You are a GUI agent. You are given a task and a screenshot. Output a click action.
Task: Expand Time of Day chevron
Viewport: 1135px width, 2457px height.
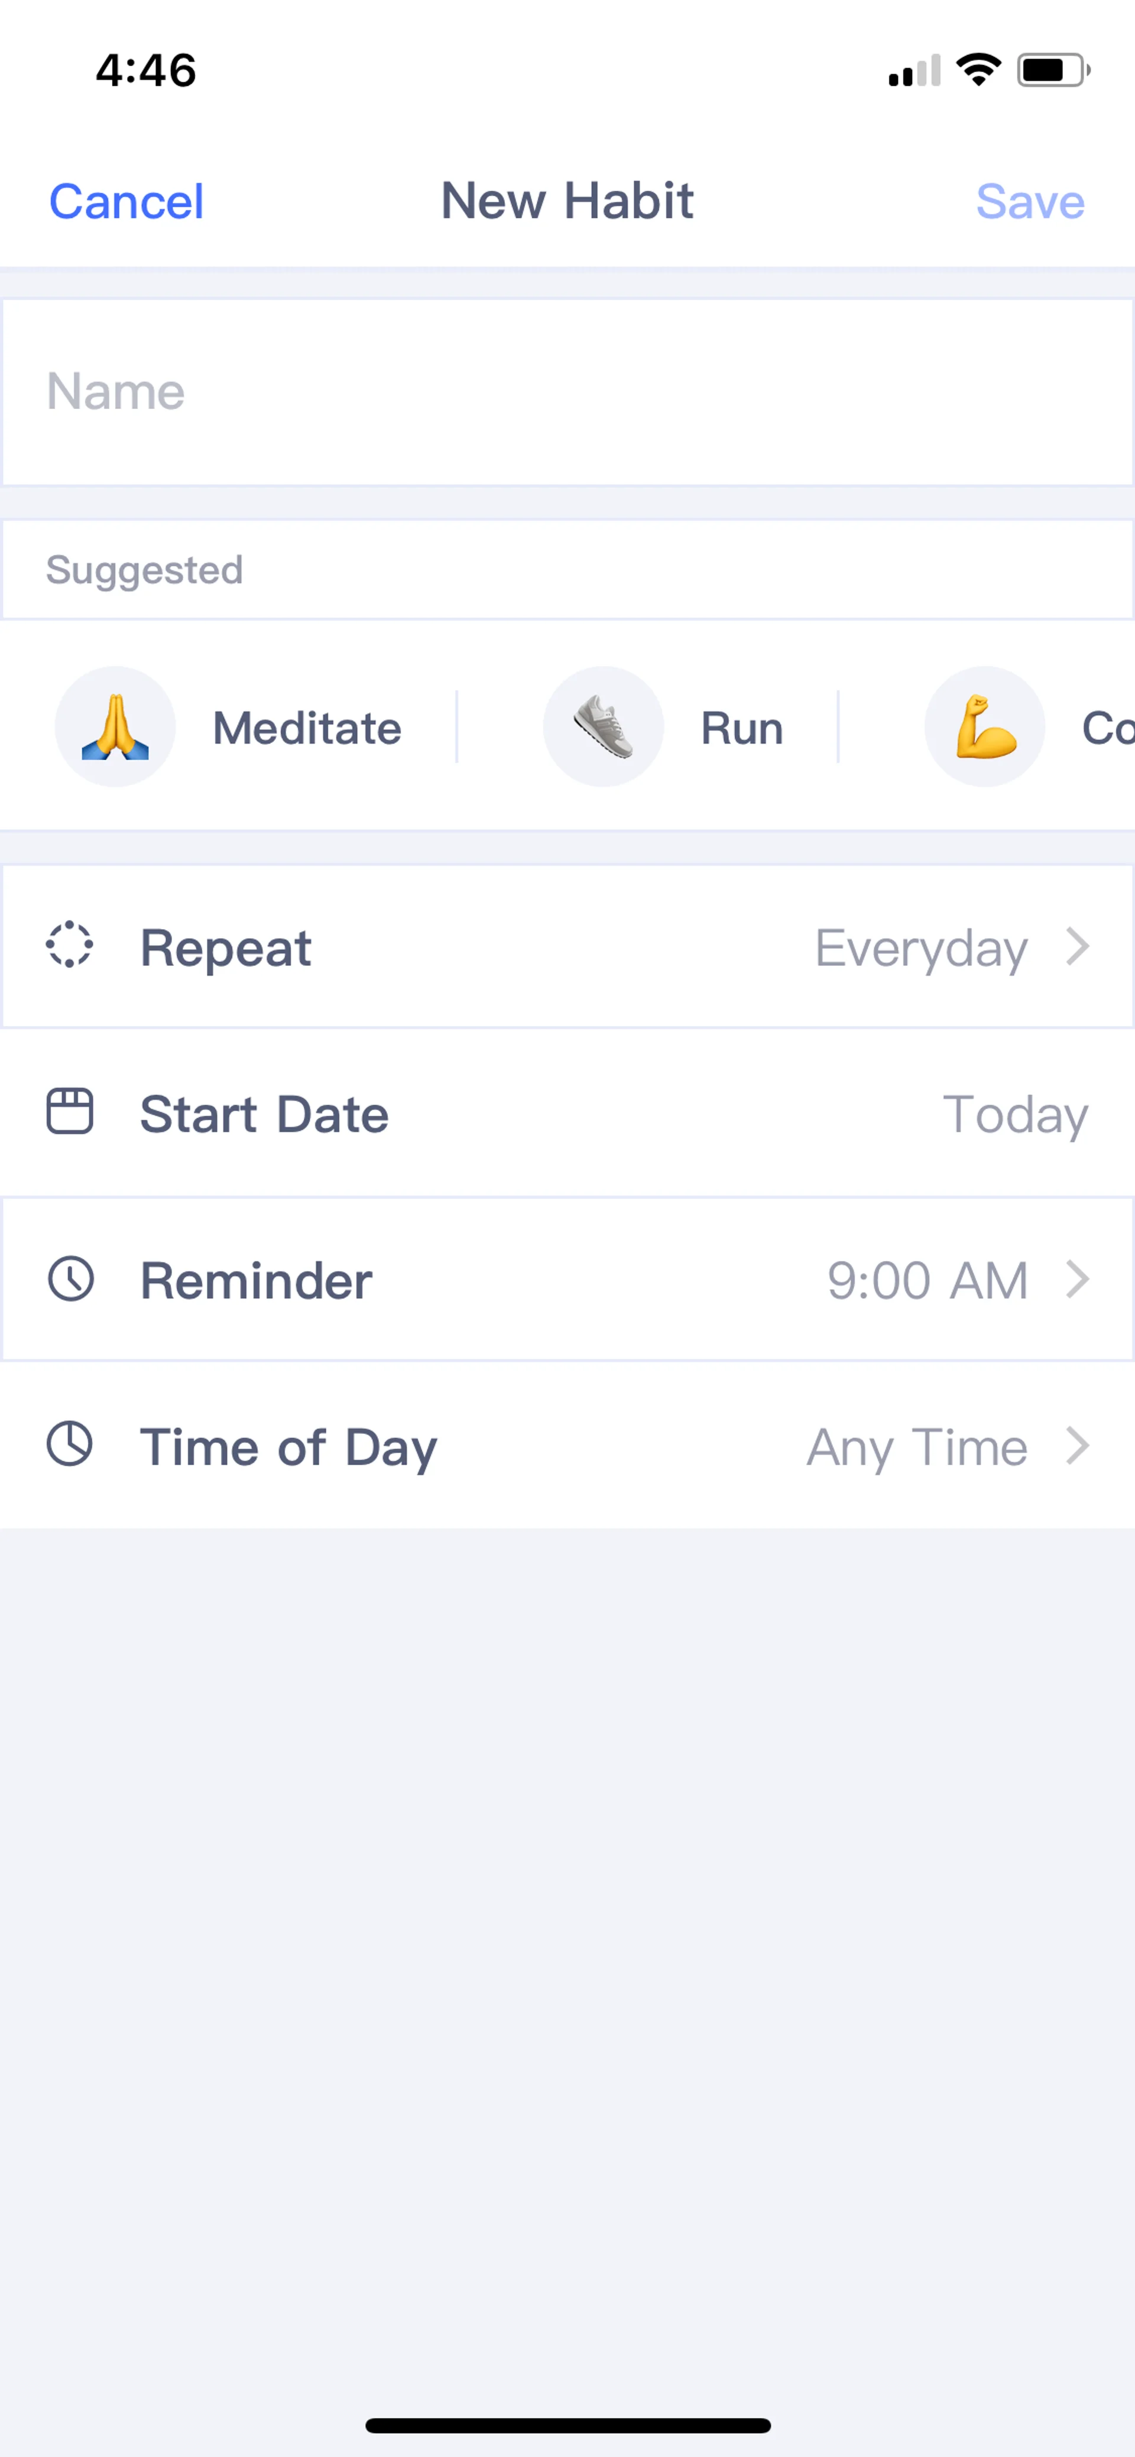1078,1445
